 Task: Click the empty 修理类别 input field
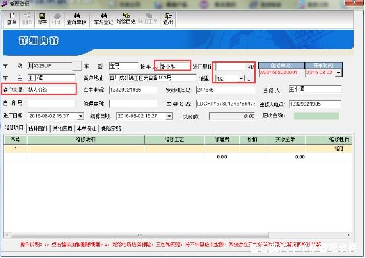click(x=133, y=104)
